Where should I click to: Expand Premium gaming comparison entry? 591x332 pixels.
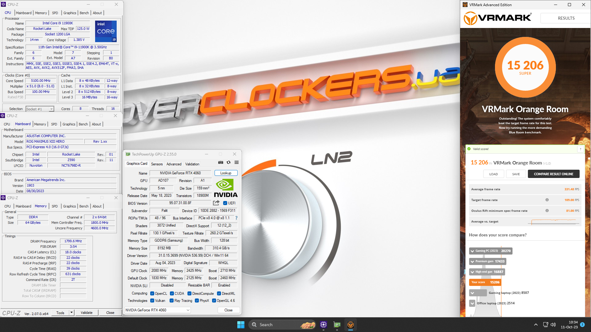click(x=472, y=261)
